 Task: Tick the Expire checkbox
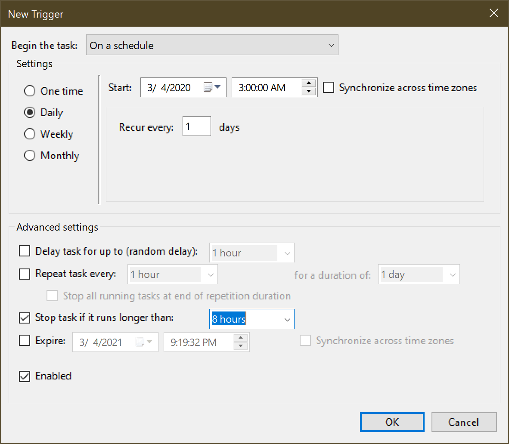click(x=25, y=341)
